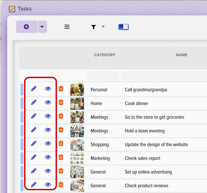This screenshot has width=207, height=193.
Task: Edit the Update the design task
Action: click(34, 143)
